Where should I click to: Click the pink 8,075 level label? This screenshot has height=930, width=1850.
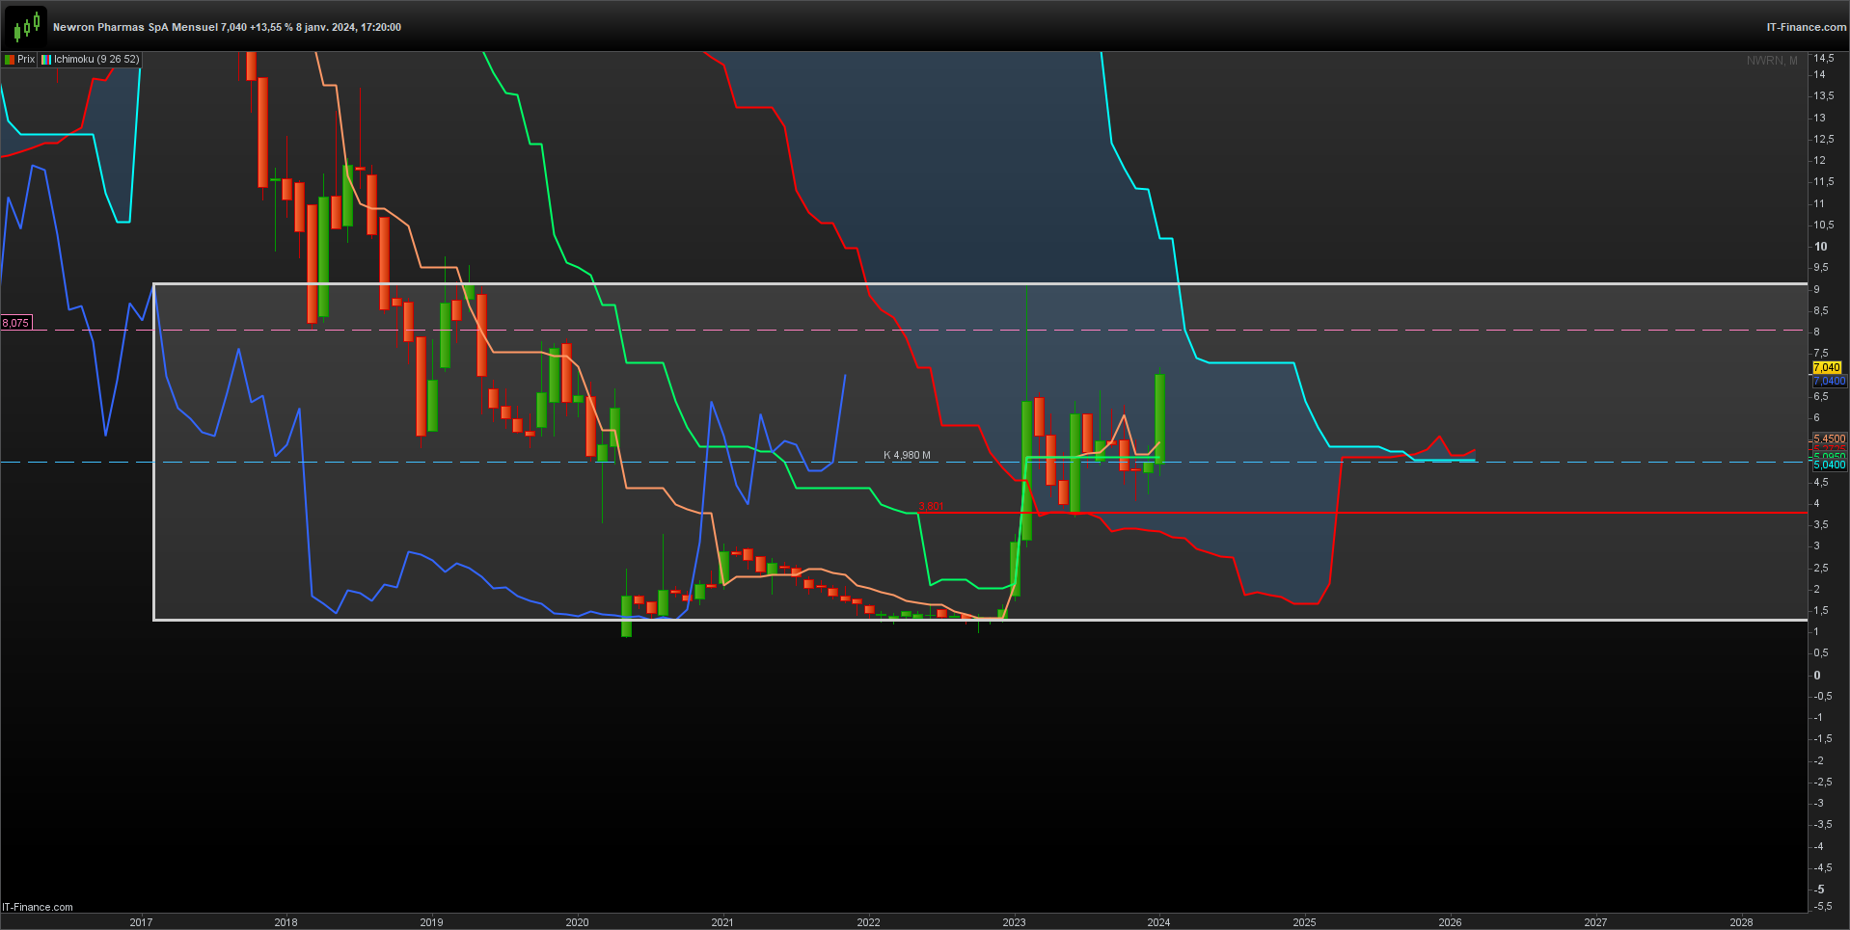(x=15, y=323)
